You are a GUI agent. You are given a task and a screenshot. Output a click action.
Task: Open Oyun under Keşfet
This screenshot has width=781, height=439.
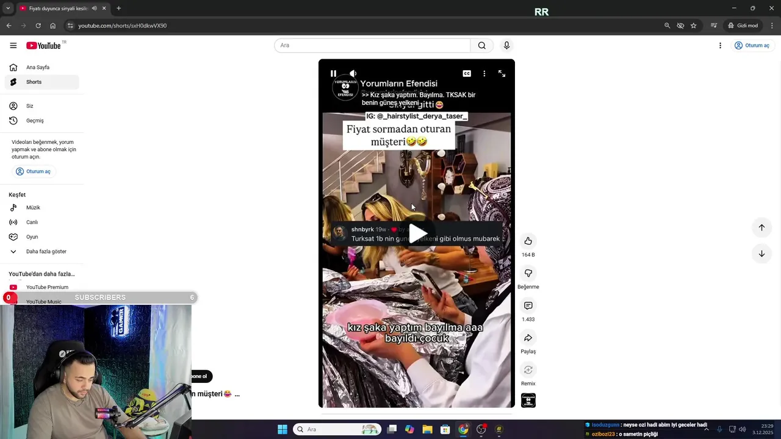[x=41, y=237]
